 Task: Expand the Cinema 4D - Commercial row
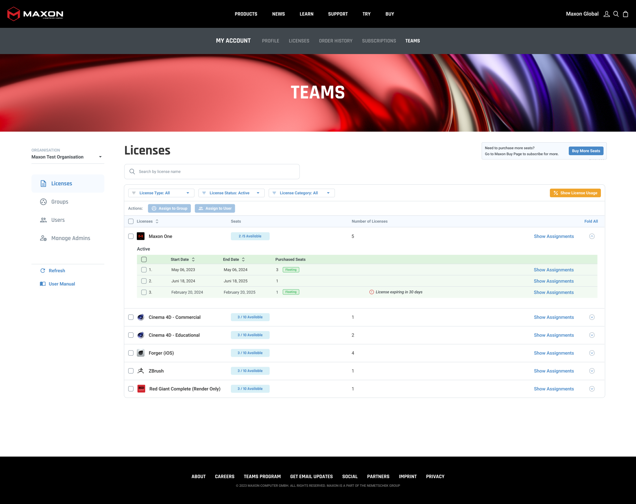point(592,317)
